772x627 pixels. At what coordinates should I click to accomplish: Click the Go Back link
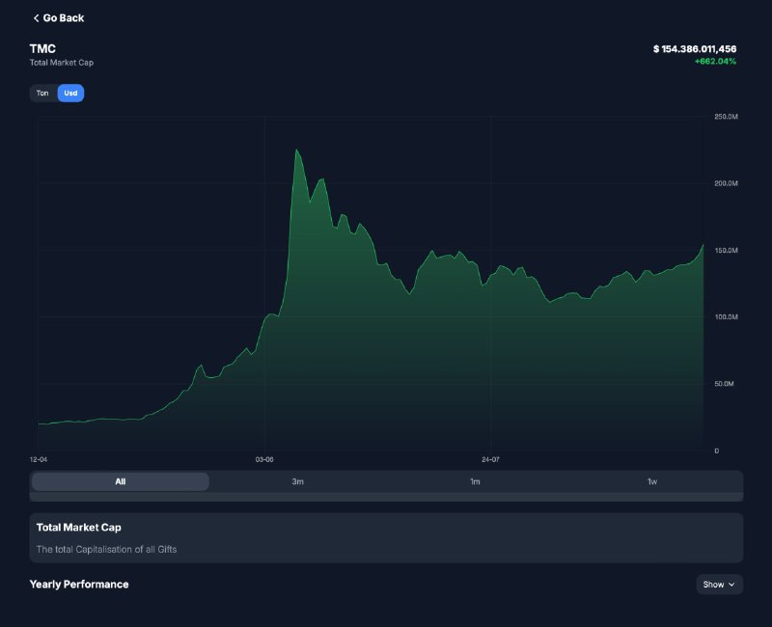tap(59, 18)
